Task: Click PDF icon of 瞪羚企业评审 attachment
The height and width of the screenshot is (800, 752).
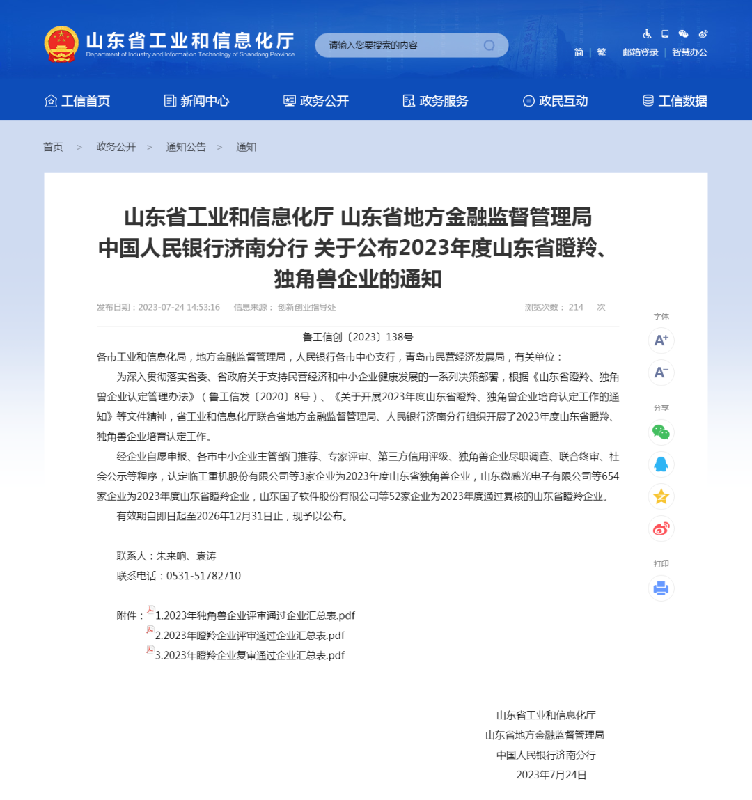Action: [x=150, y=629]
